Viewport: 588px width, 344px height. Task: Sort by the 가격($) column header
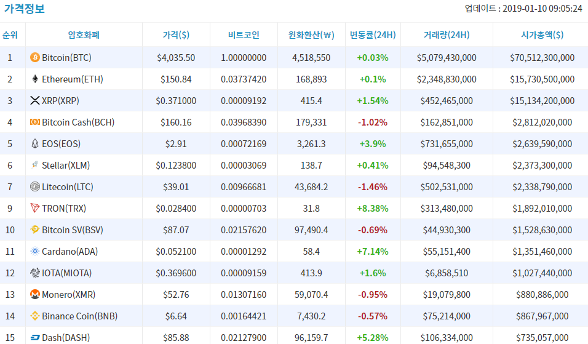(176, 35)
